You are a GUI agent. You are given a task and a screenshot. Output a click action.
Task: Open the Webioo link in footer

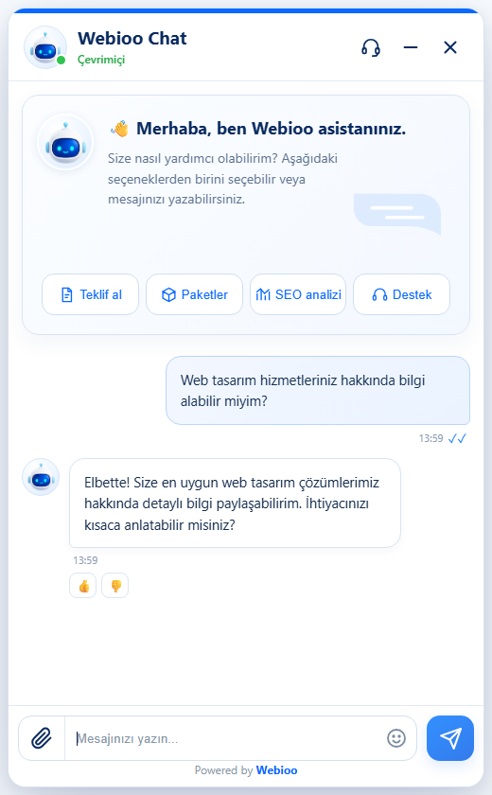(276, 770)
